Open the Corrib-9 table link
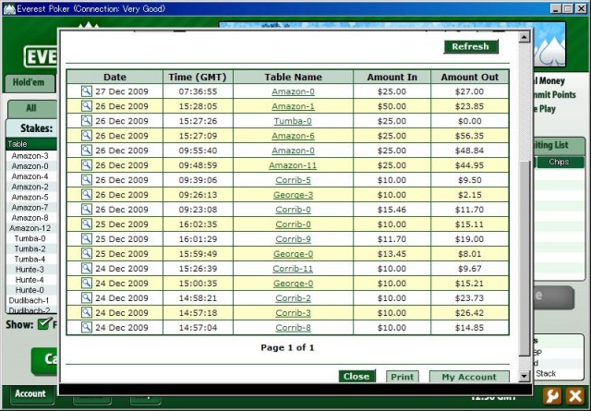The image size is (591, 411). click(x=294, y=239)
